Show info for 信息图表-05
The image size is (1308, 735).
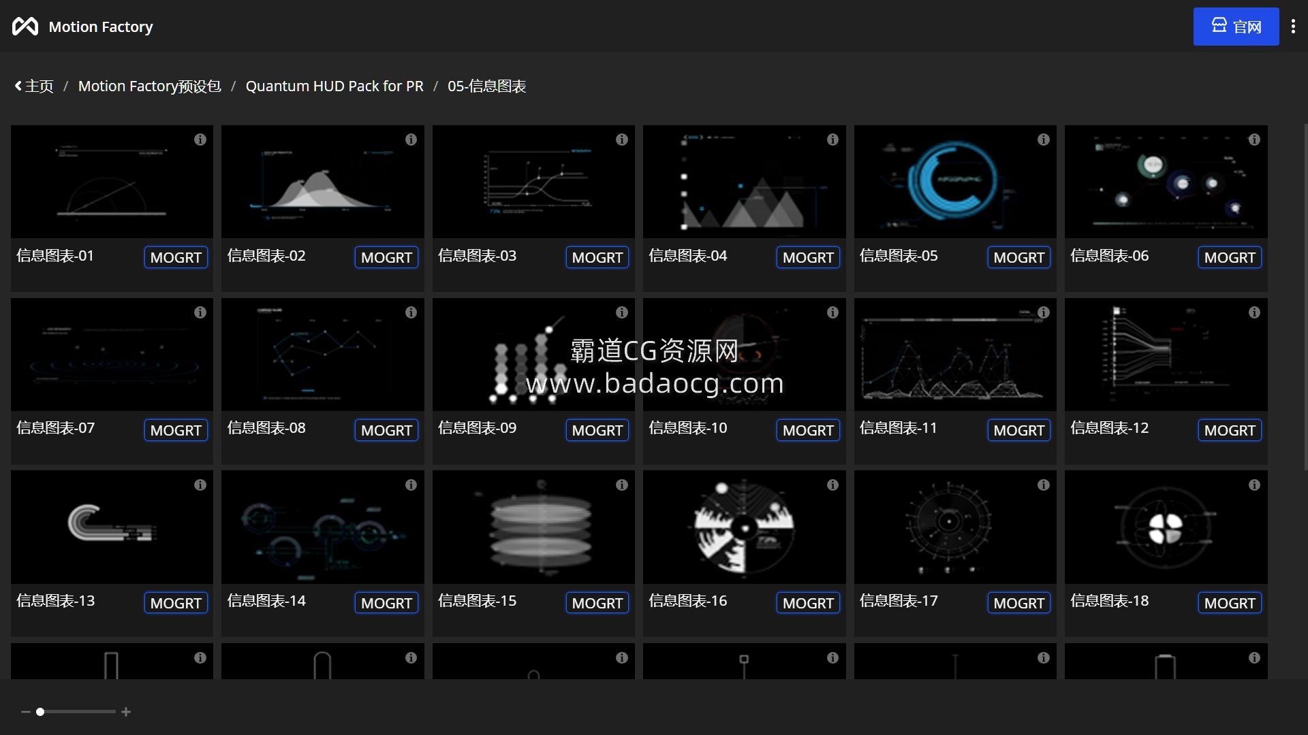pyautogui.click(x=1043, y=140)
